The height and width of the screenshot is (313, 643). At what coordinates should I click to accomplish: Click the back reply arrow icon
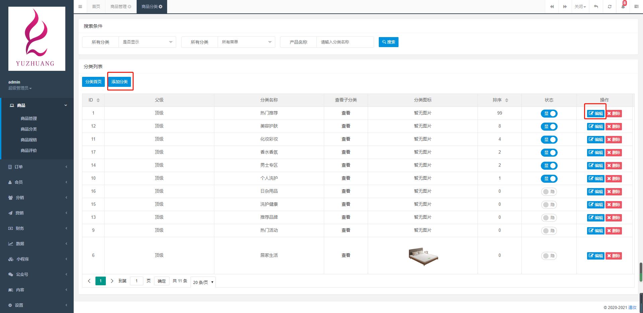coord(596,7)
